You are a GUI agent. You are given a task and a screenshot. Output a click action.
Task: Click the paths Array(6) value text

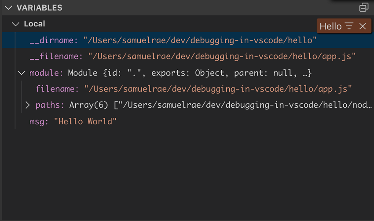pos(220,105)
